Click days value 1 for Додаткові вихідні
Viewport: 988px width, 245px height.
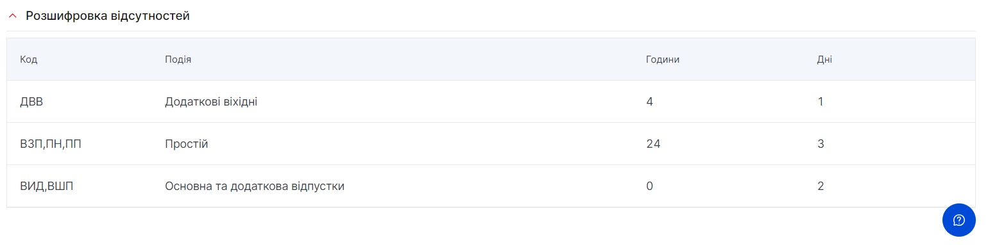point(821,102)
